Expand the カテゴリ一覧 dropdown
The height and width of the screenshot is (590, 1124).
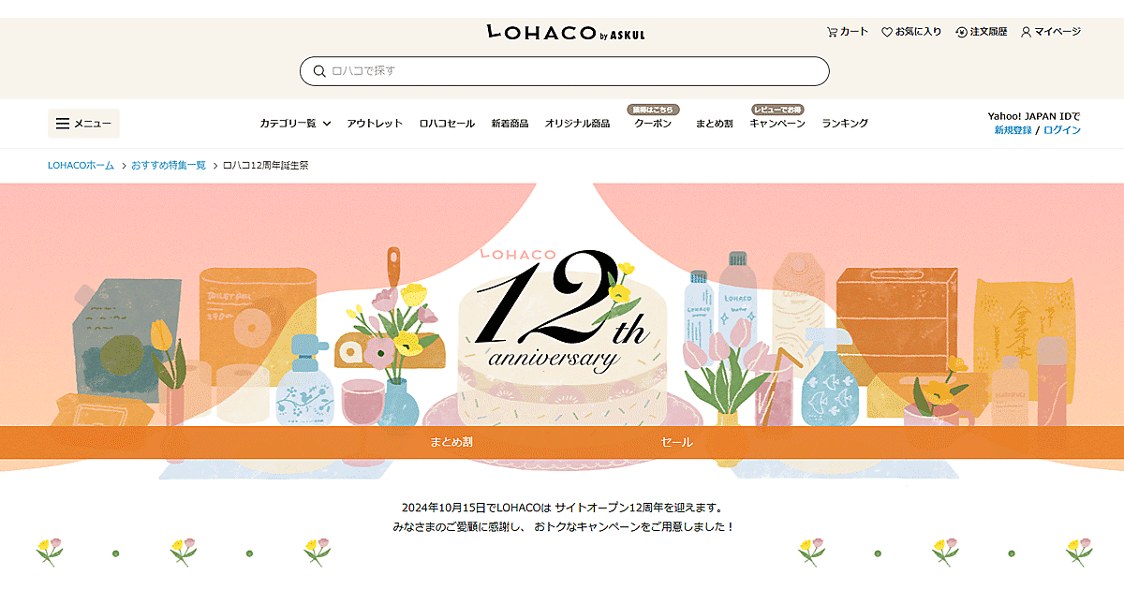(x=294, y=124)
